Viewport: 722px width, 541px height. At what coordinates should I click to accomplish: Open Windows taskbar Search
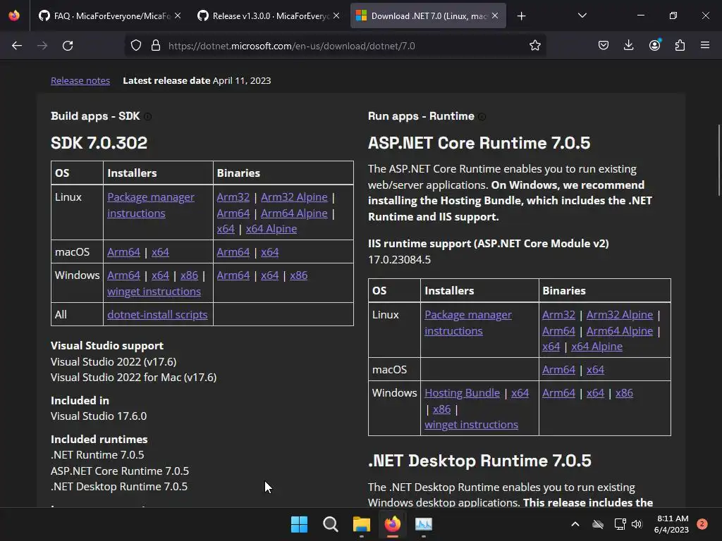click(330, 524)
